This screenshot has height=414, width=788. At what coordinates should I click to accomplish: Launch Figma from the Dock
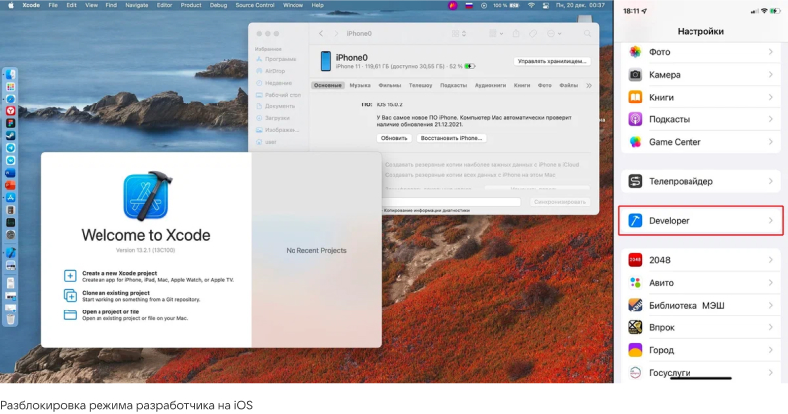pyautogui.click(x=10, y=123)
